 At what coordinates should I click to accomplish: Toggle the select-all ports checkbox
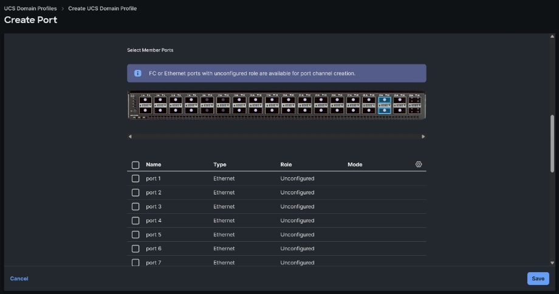click(x=135, y=165)
